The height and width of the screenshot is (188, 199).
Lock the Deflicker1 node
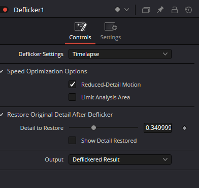(175, 10)
